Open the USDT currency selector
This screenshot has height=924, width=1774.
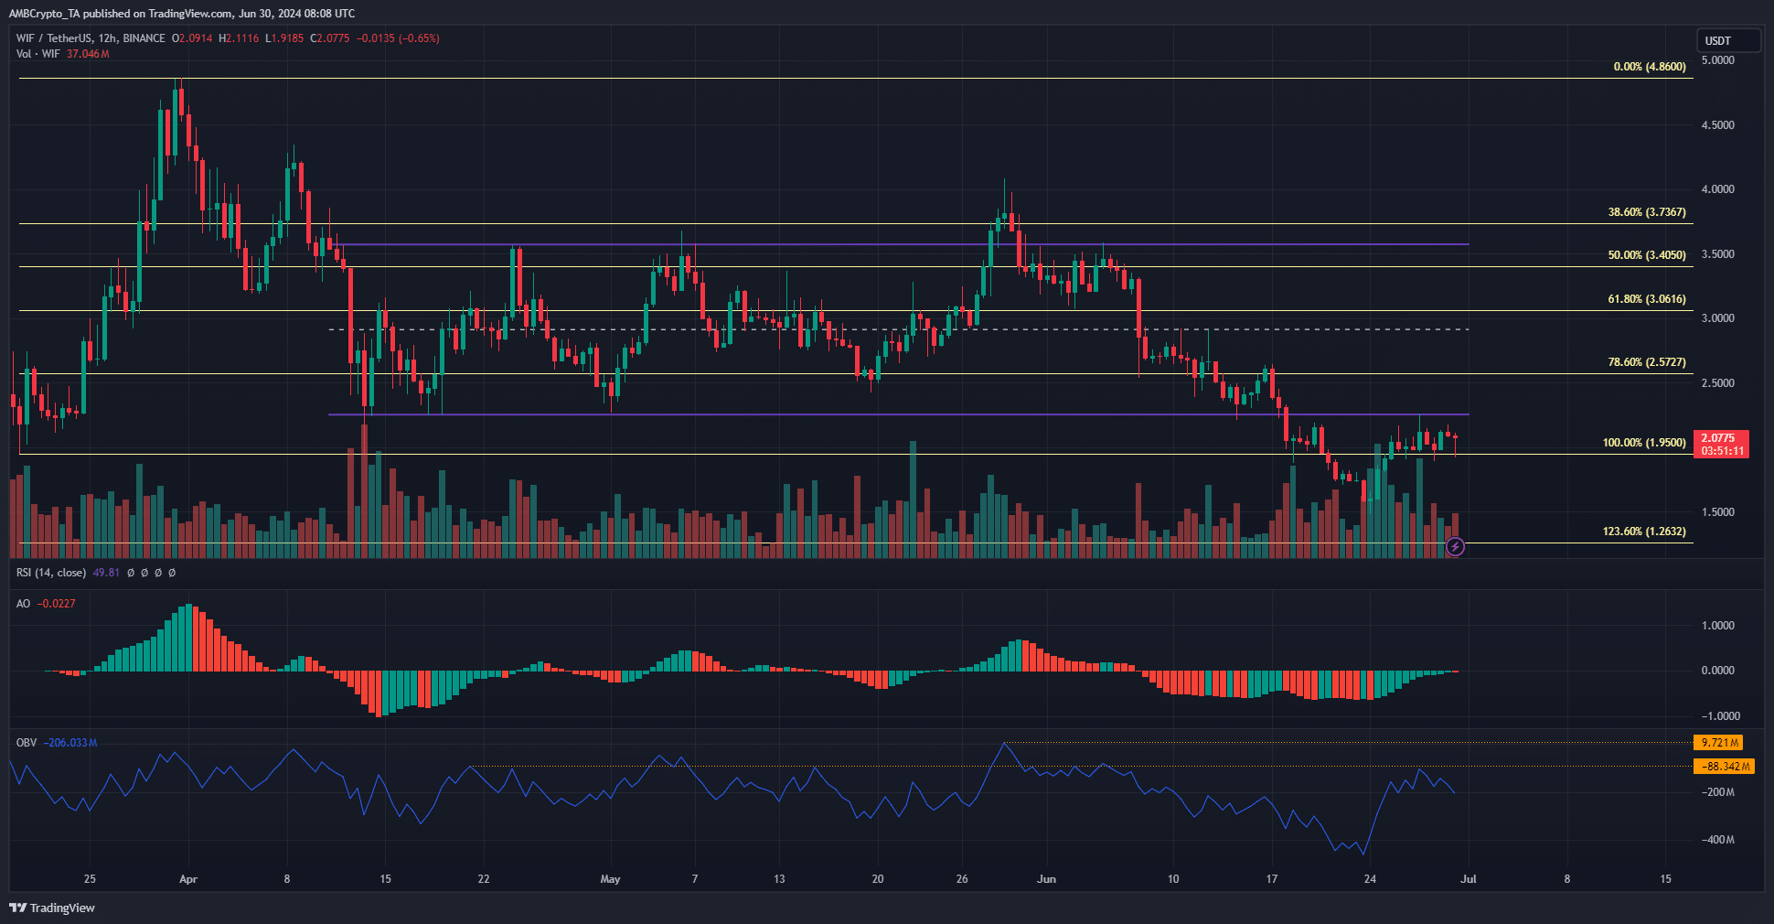[1727, 40]
